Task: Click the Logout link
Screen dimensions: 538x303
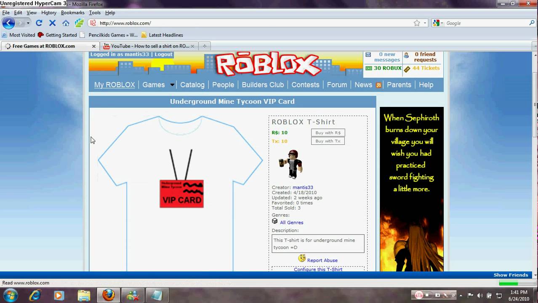Action: (163, 54)
